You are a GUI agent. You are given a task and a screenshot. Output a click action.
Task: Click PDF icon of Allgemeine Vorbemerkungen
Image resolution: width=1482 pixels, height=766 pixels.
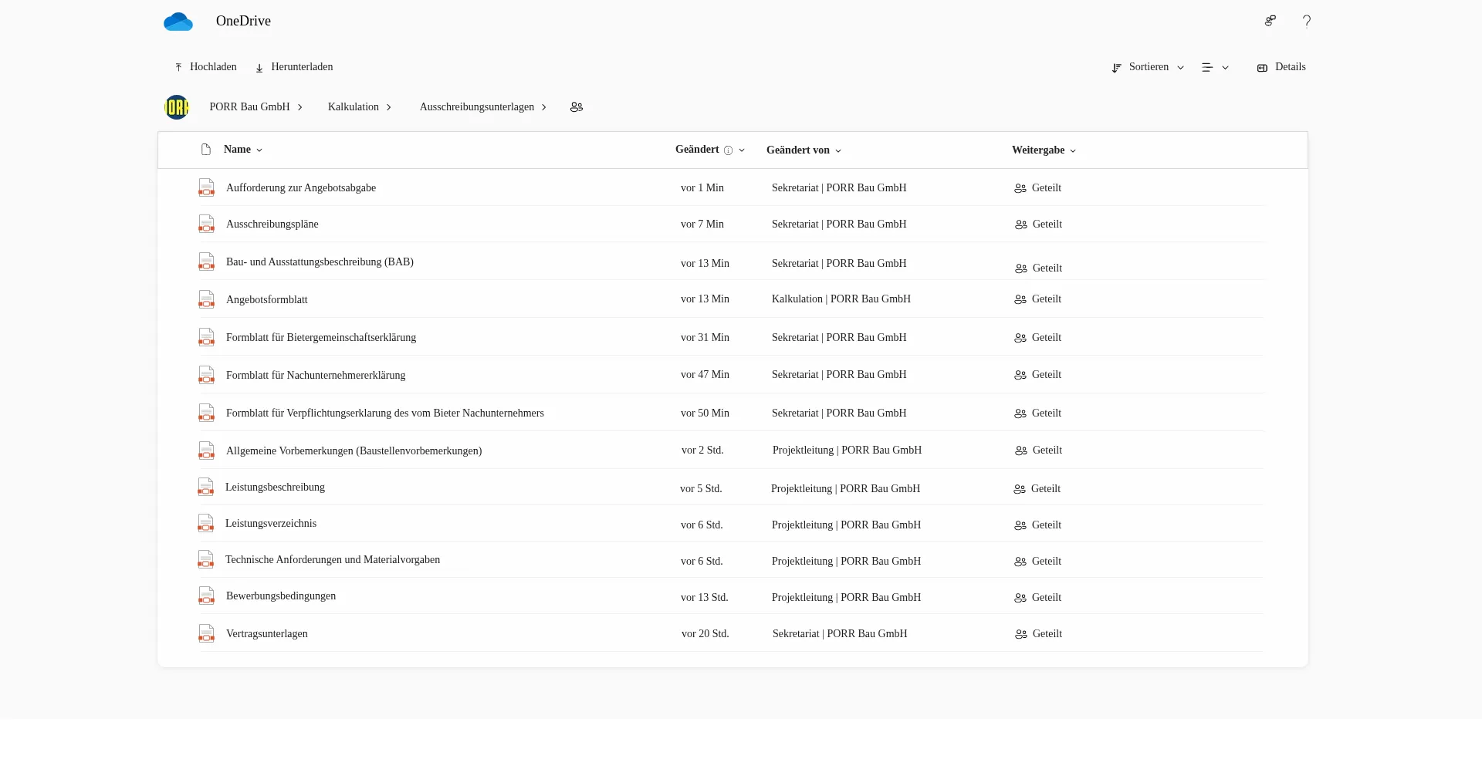click(206, 450)
